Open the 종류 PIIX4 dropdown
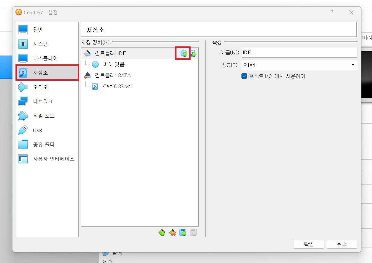Image resolution: width=372 pixels, height=263 pixels. [x=300, y=65]
